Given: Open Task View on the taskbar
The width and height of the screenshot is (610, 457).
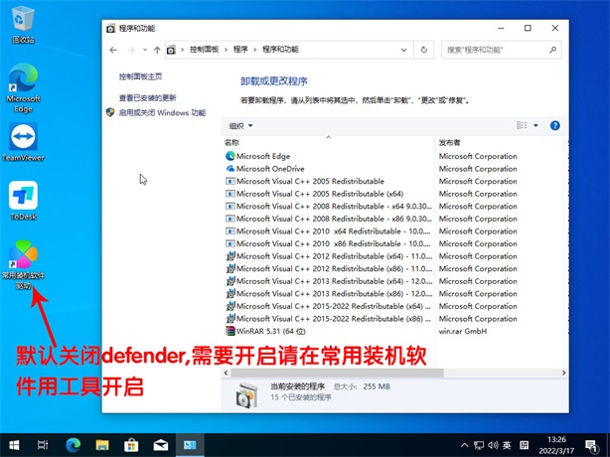Looking at the screenshot, I should point(43,445).
